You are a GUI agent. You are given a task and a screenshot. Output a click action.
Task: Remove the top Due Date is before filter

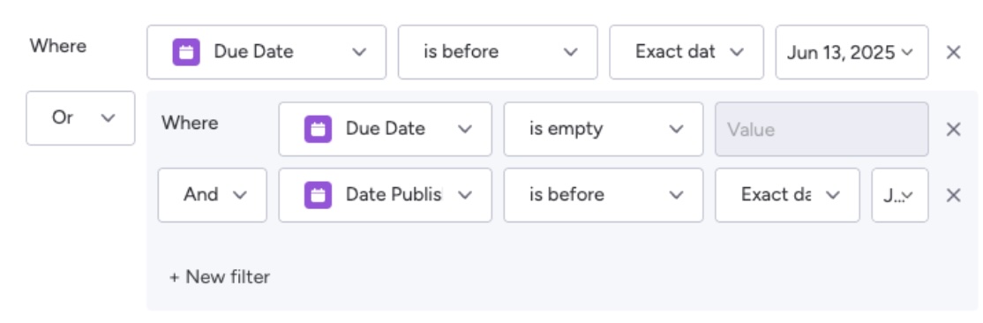pos(953,53)
